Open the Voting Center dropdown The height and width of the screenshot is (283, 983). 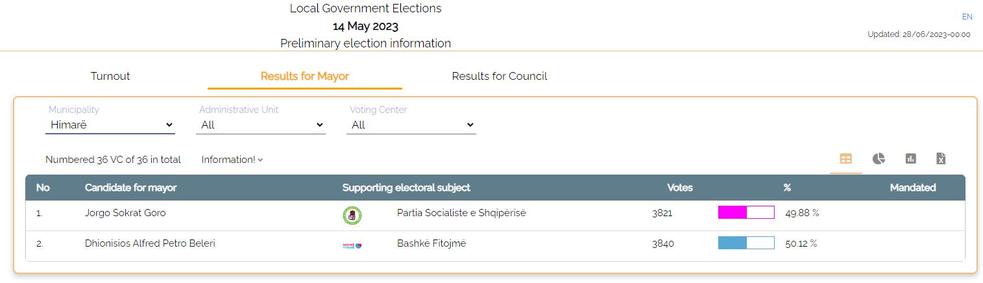[x=411, y=125]
